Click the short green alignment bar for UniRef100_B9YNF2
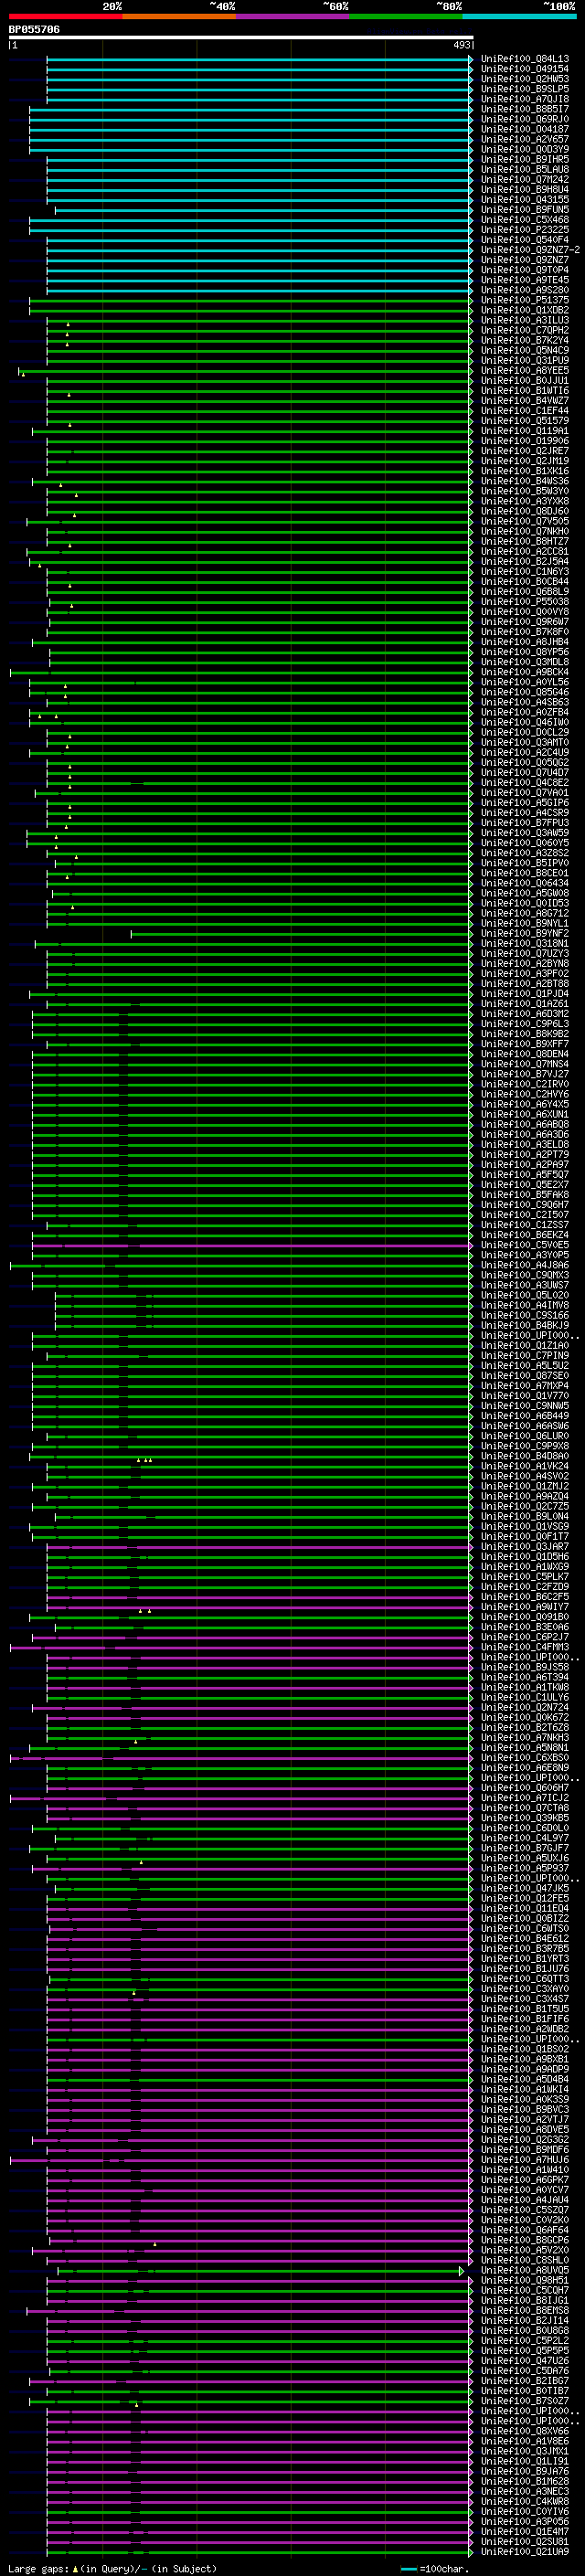Screen dimensions: 585x2576 301,934
